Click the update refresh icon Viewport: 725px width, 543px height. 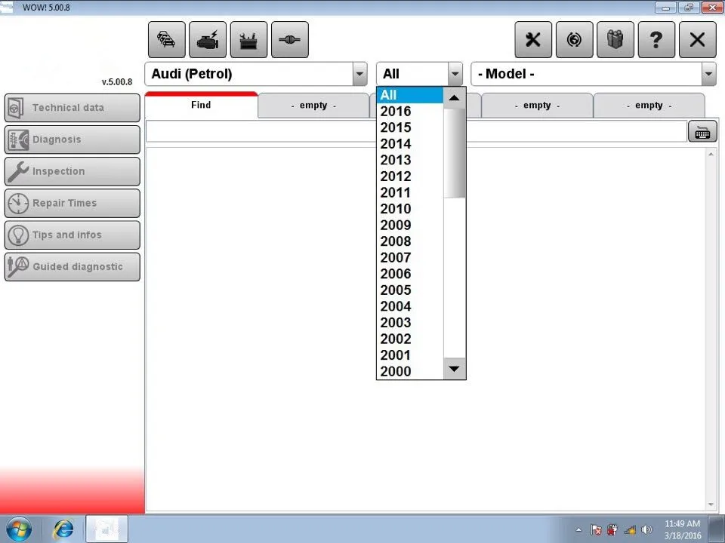coord(574,40)
